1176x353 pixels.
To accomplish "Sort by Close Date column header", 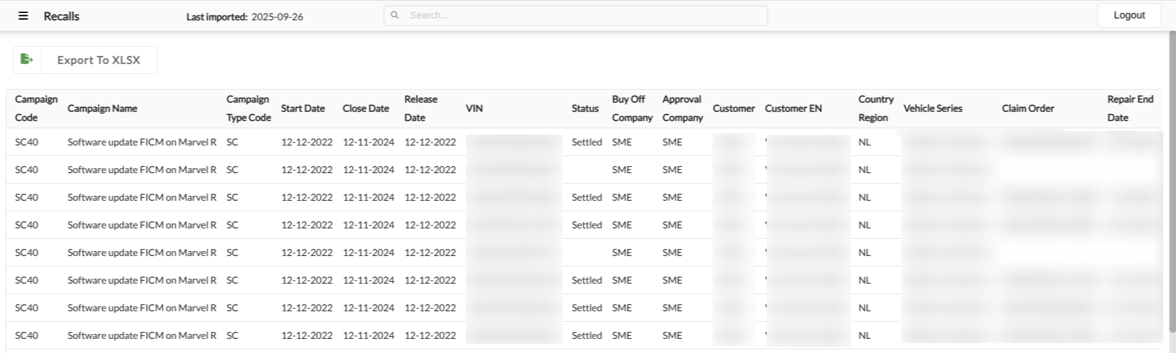I will 366,109.
